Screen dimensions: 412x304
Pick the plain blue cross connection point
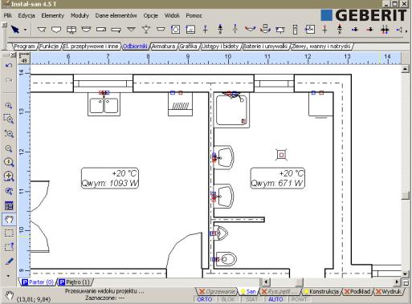[206, 29]
